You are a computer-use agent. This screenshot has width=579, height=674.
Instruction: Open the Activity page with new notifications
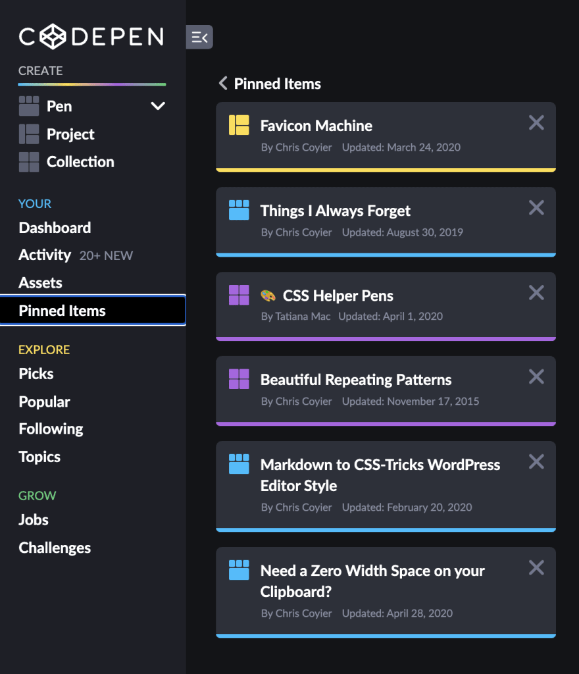pyautogui.click(x=45, y=255)
